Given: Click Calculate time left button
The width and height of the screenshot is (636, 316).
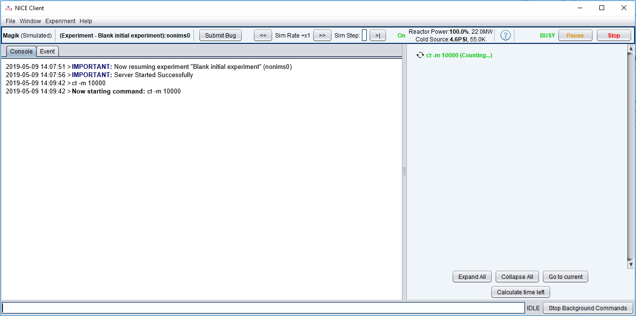Looking at the screenshot, I should click(x=521, y=292).
